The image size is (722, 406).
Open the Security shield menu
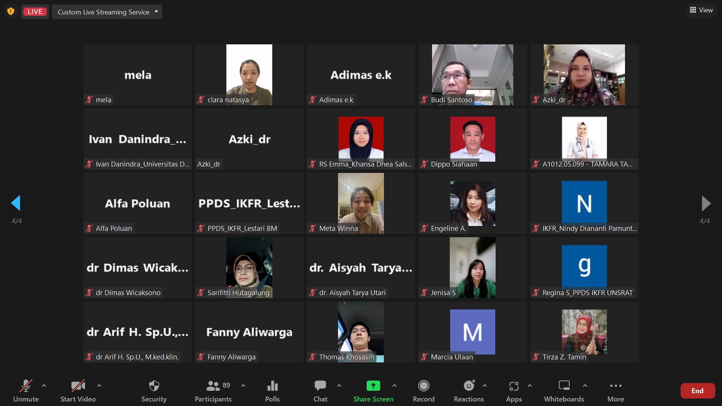click(154, 391)
